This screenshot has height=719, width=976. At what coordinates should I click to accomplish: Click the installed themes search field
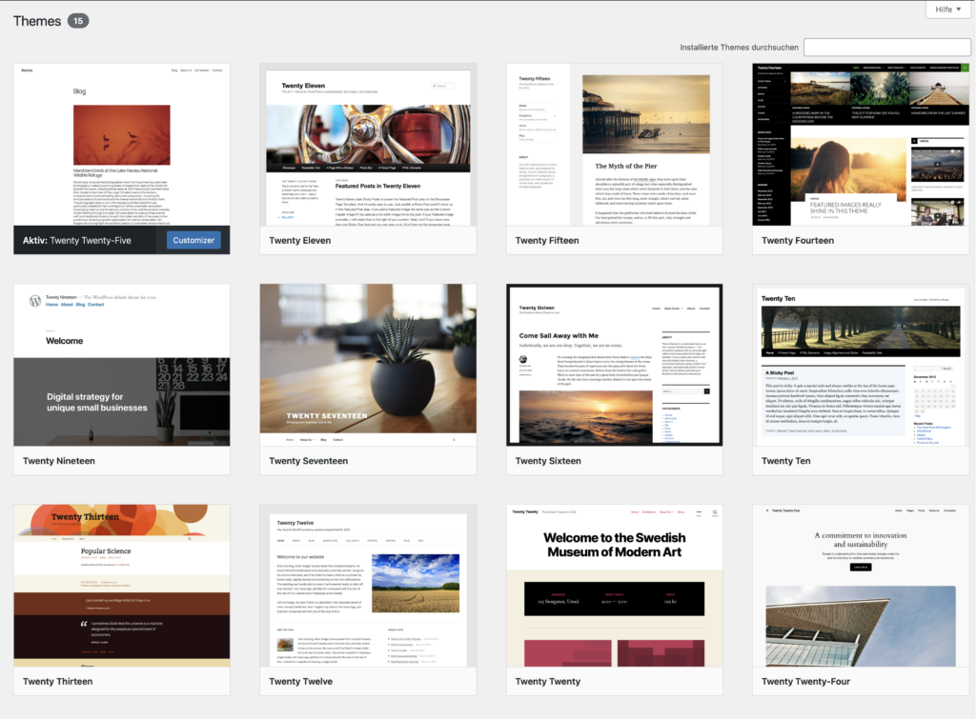[886, 48]
